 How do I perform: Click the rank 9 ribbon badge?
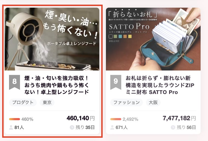click(x=116, y=82)
